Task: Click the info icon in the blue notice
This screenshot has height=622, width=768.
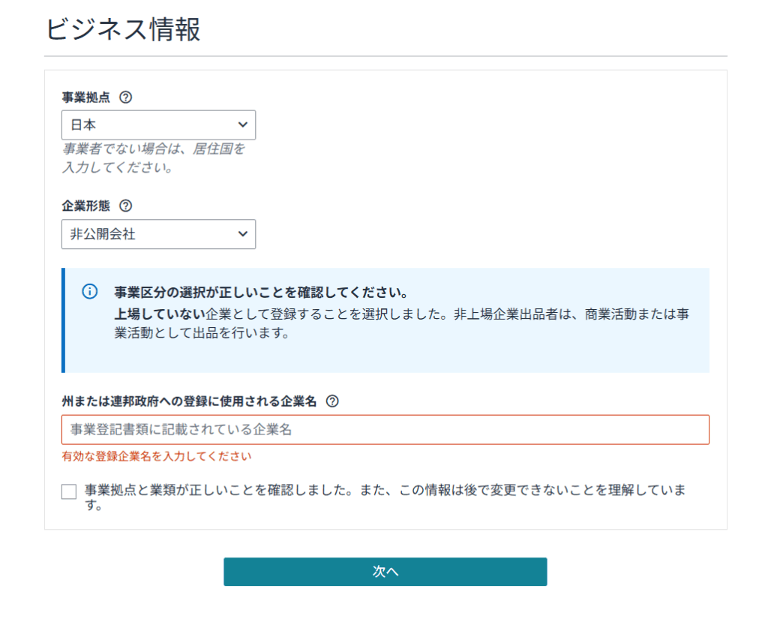Action: [89, 291]
